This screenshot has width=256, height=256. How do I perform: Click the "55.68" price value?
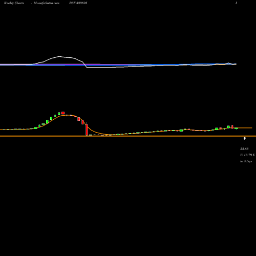click(244, 149)
